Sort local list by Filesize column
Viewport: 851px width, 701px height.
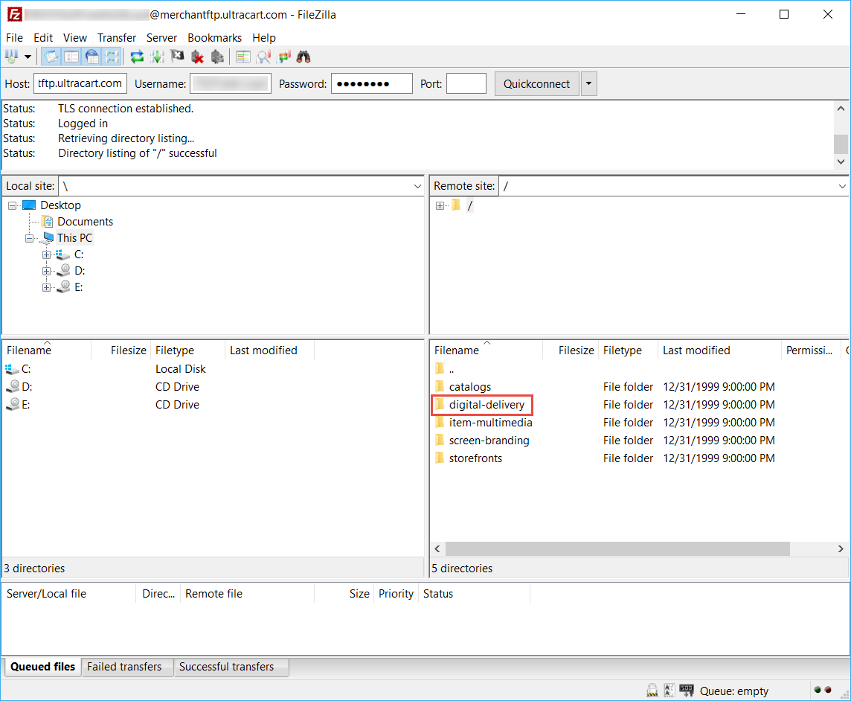click(121, 350)
